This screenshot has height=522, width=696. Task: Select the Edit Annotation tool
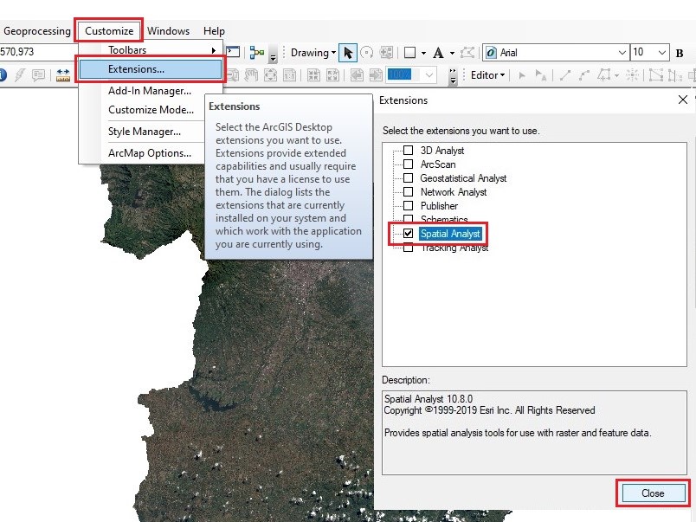(x=541, y=75)
